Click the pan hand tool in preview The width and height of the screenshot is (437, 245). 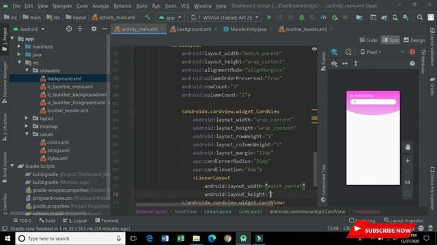point(408,147)
